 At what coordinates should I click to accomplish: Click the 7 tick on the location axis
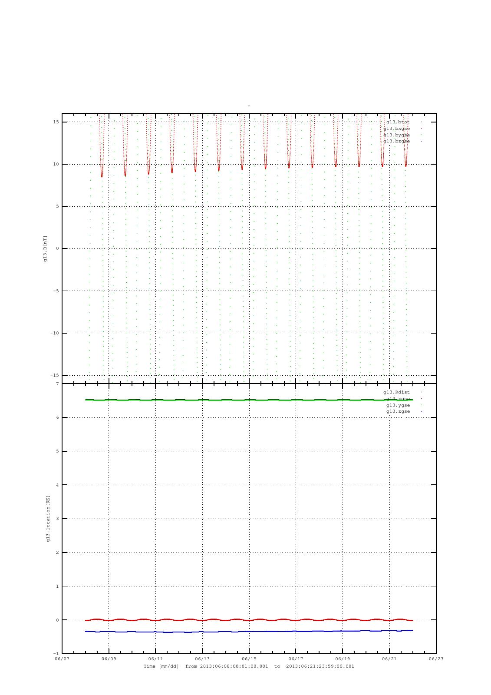click(57, 384)
